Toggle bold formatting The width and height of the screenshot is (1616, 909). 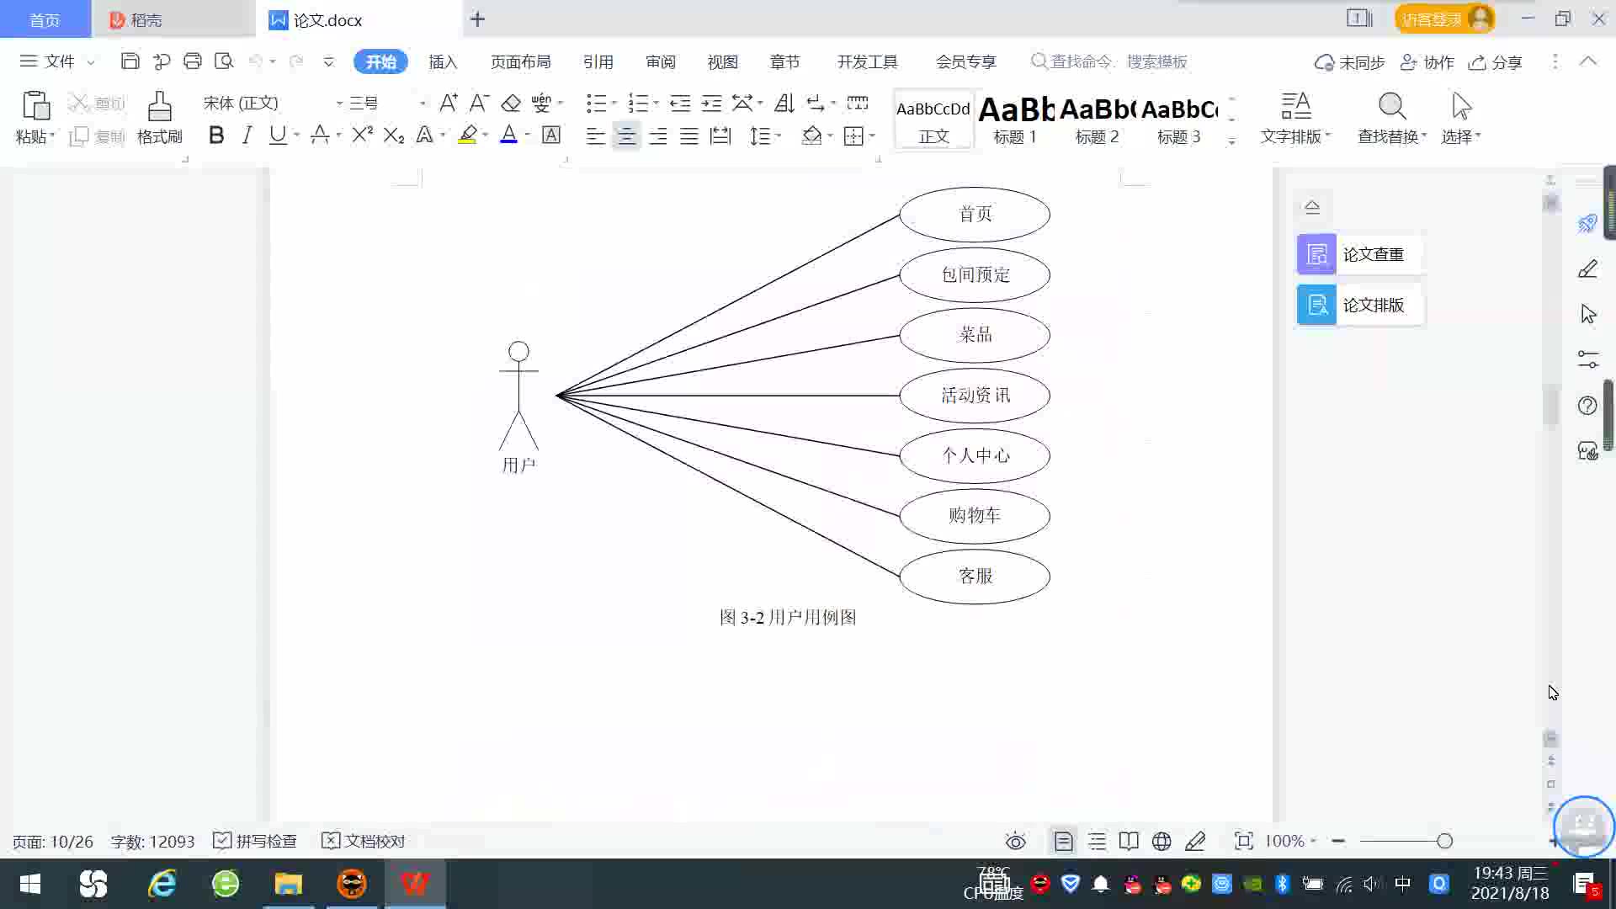(216, 136)
